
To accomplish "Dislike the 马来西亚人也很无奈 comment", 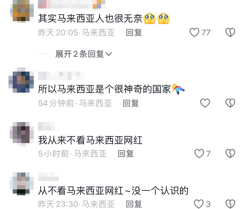I will 230,33.
